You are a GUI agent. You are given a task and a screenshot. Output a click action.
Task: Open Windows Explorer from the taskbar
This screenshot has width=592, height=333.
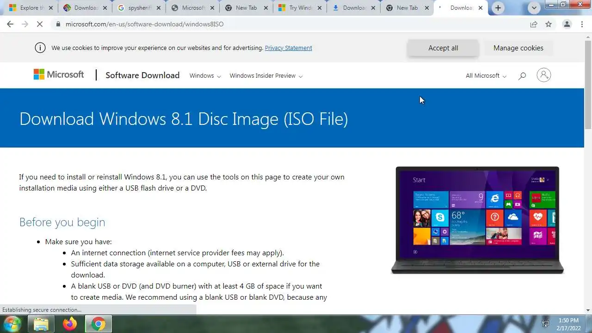pos(41,324)
